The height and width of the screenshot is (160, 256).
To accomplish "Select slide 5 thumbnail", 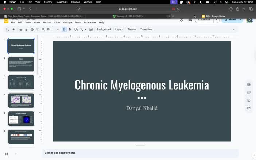I will pyautogui.click(x=21, y=119).
